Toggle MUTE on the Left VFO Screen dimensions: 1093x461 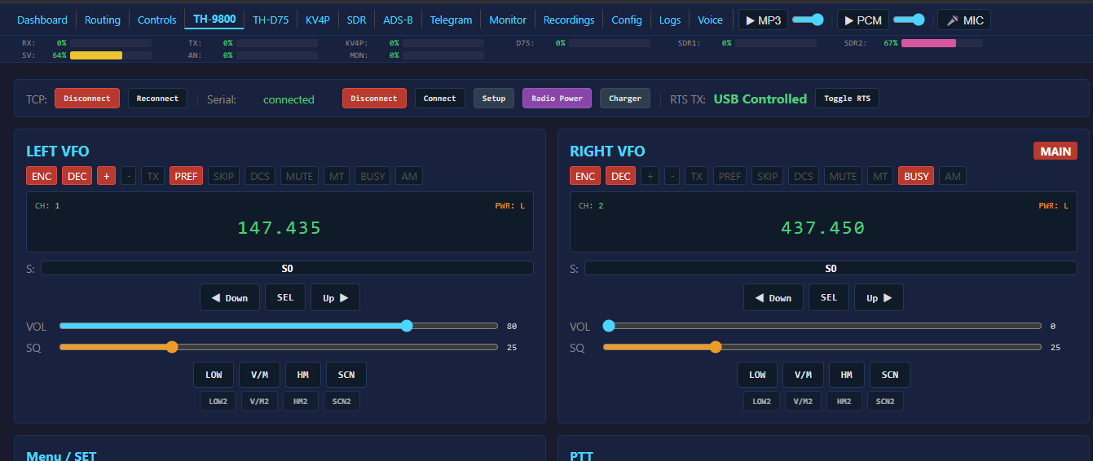300,176
